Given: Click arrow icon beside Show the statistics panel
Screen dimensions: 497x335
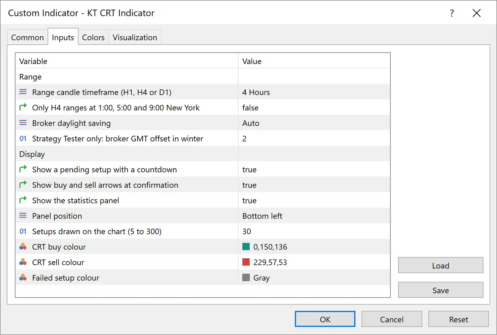Looking at the screenshot, I should [23, 200].
